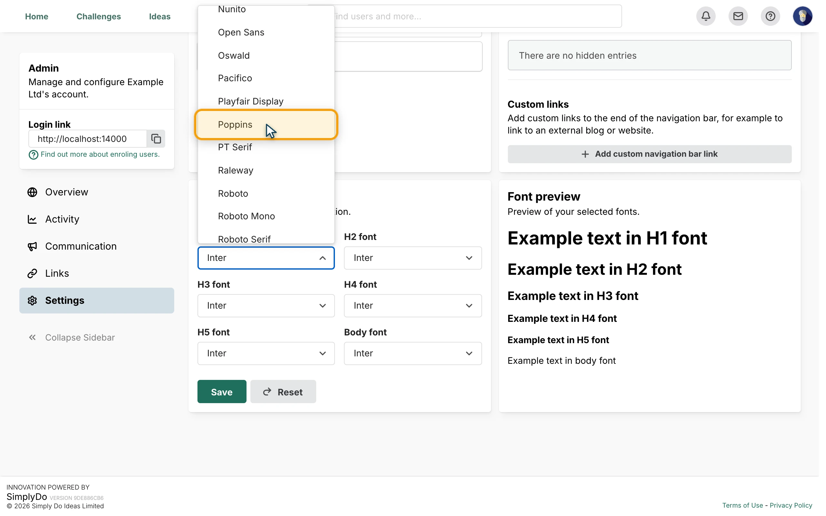Open the Terms of Use link
Screen dimensions: 826x516
742,505
